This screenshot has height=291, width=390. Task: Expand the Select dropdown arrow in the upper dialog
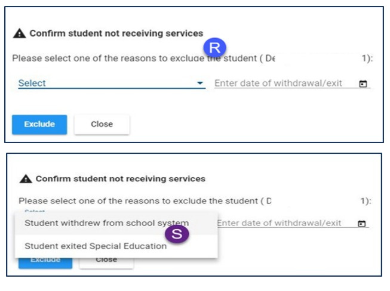click(201, 83)
